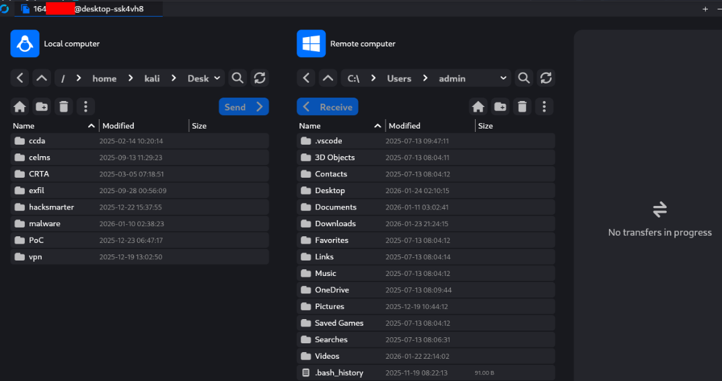722x381 pixels.
Task: Select the Favorites remote folder
Action: [x=426, y=240]
